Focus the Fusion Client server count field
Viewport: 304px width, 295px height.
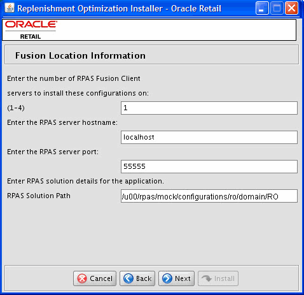(x=209, y=108)
